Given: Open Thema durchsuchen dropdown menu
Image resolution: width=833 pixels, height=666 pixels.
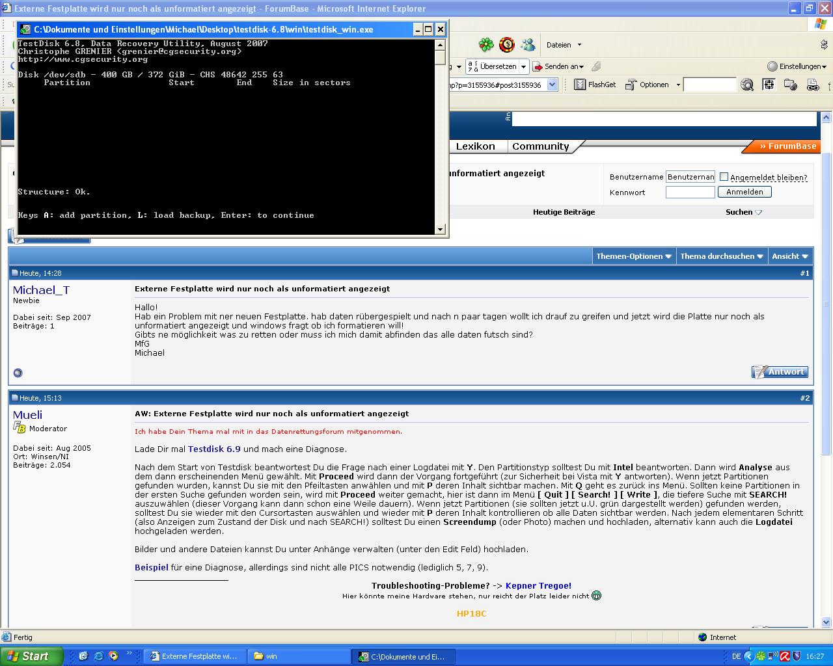Looking at the screenshot, I should click(722, 256).
